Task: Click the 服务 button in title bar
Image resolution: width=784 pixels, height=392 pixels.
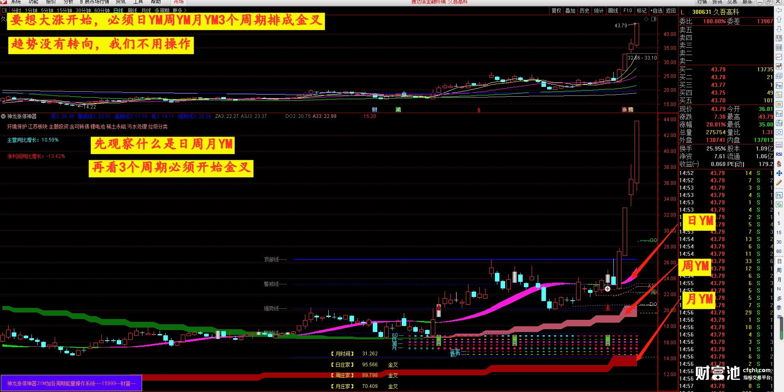Action: [x=747, y=2]
